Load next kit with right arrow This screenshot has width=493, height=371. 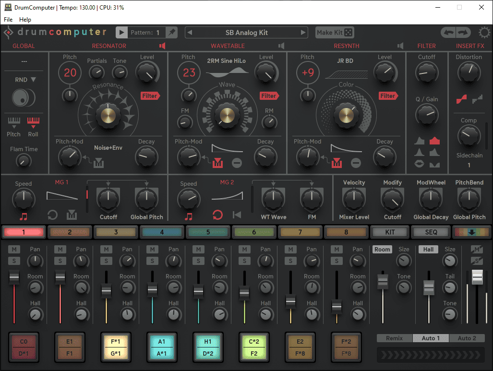pyautogui.click(x=303, y=32)
